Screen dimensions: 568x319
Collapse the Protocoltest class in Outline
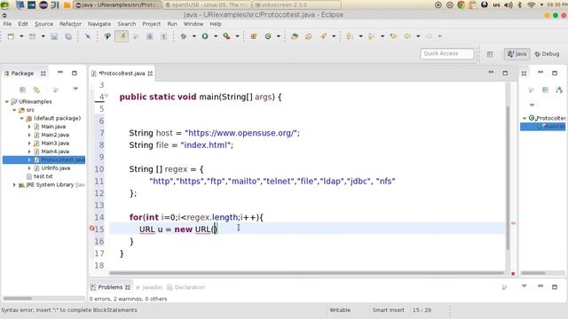(x=525, y=118)
